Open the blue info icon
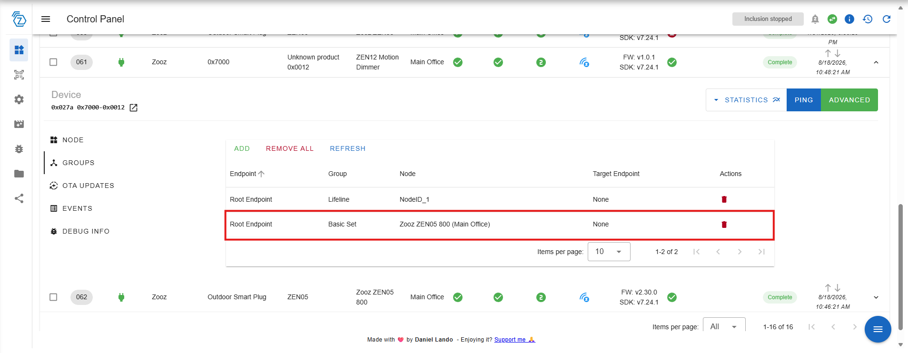 [849, 19]
